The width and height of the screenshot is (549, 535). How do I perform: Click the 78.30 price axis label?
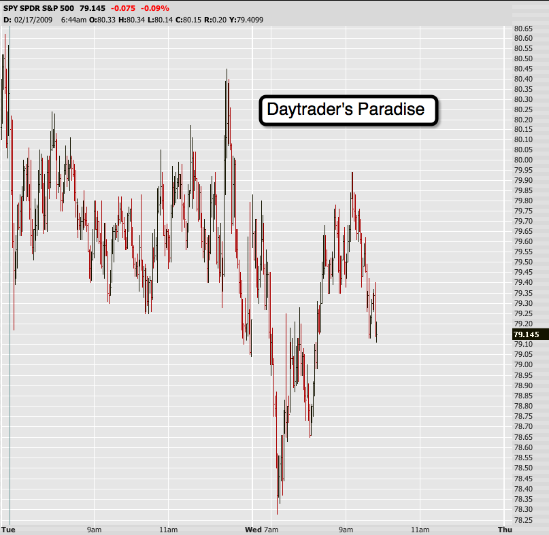(x=523, y=509)
